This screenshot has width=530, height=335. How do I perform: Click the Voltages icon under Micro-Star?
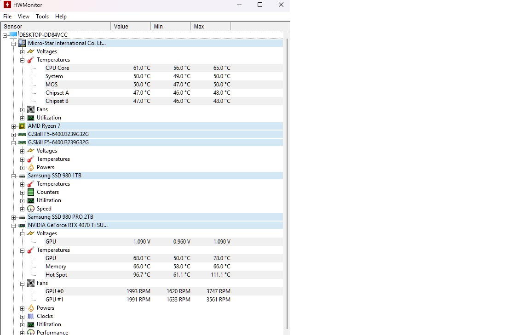[31, 51]
